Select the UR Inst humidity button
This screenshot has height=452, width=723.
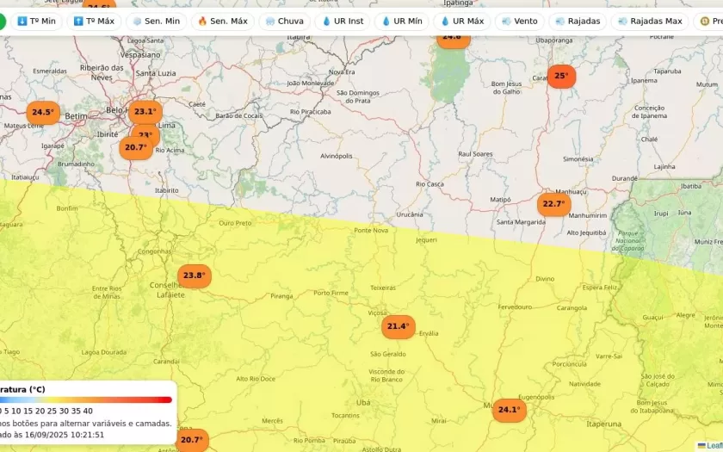coord(343,22)
